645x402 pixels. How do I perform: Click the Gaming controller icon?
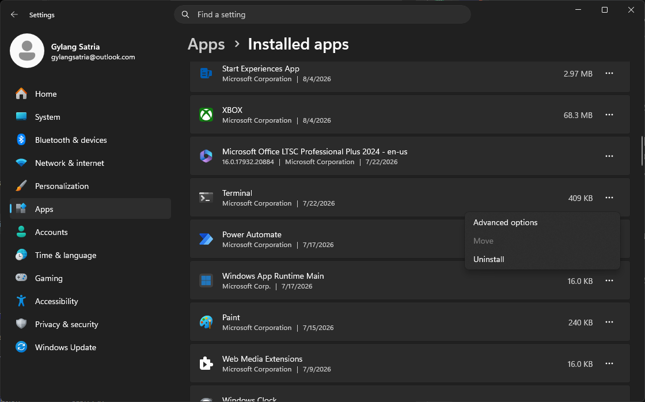click(x=21, y=278)
